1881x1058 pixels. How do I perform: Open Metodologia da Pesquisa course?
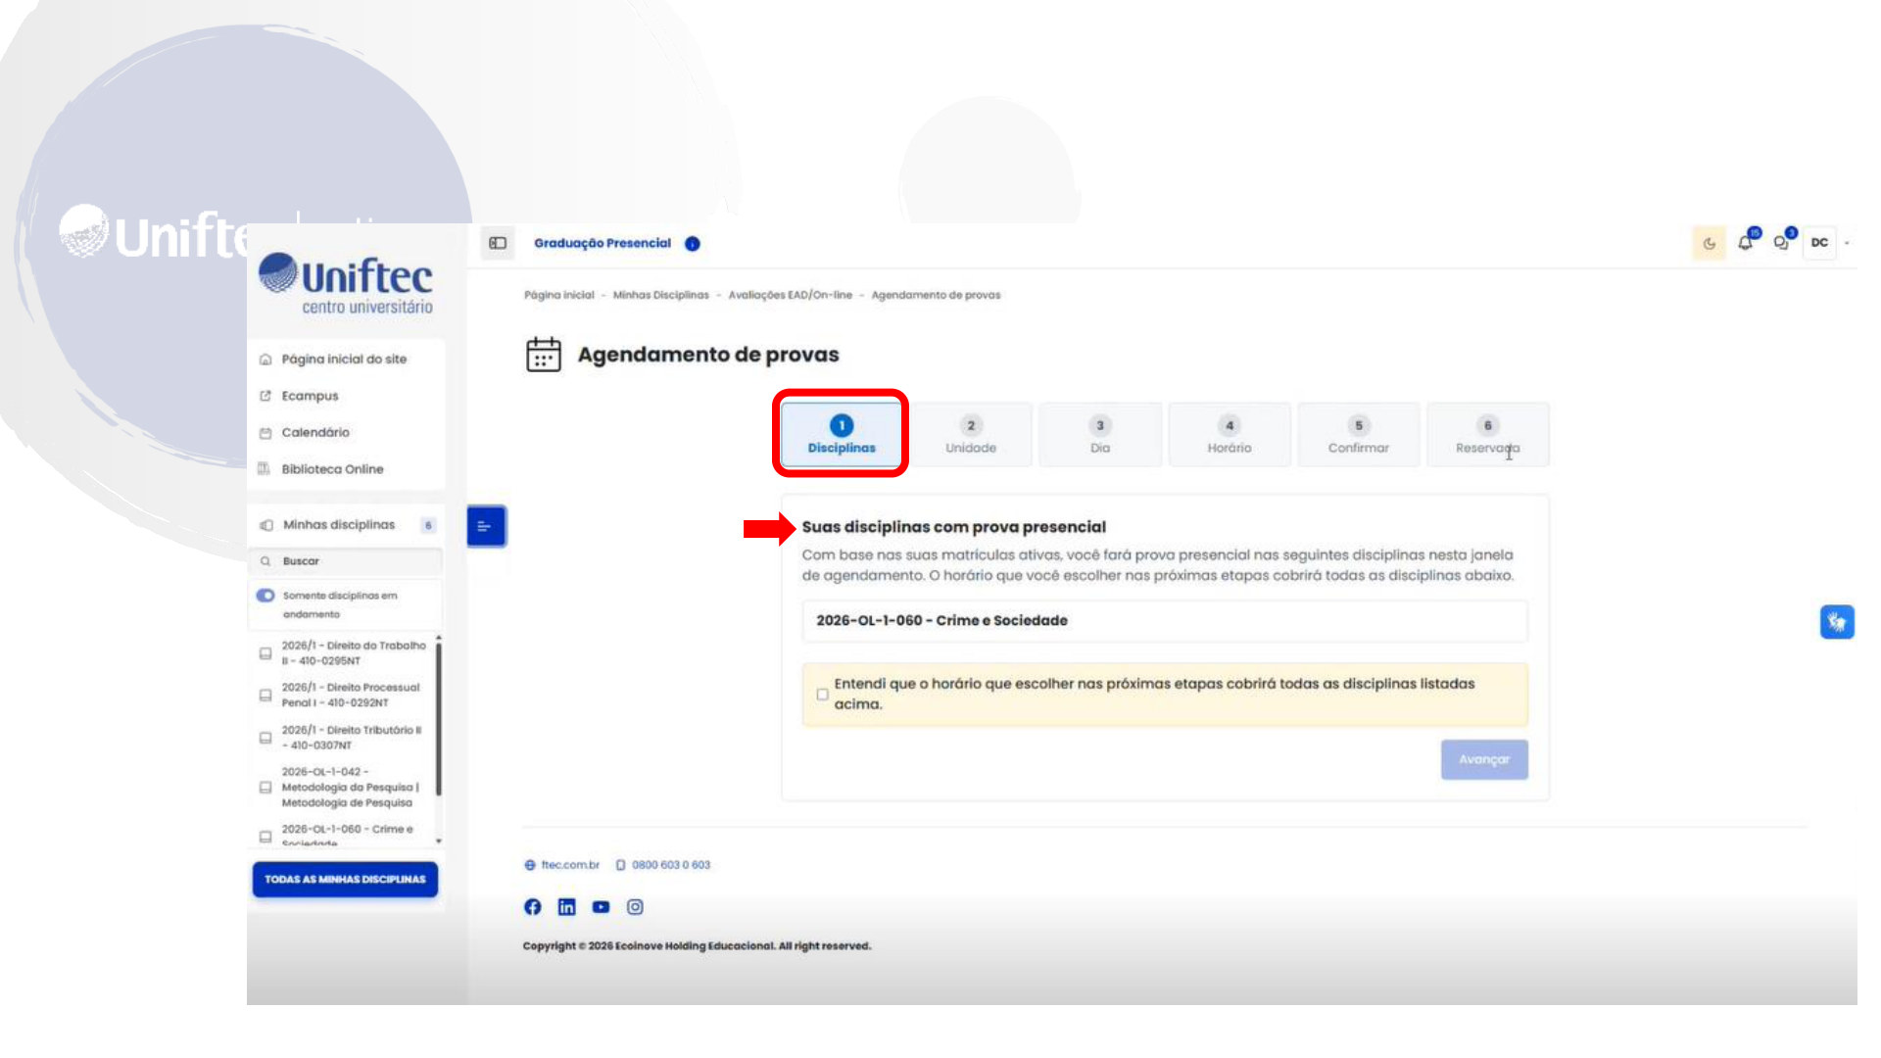(x=350, y=788)
